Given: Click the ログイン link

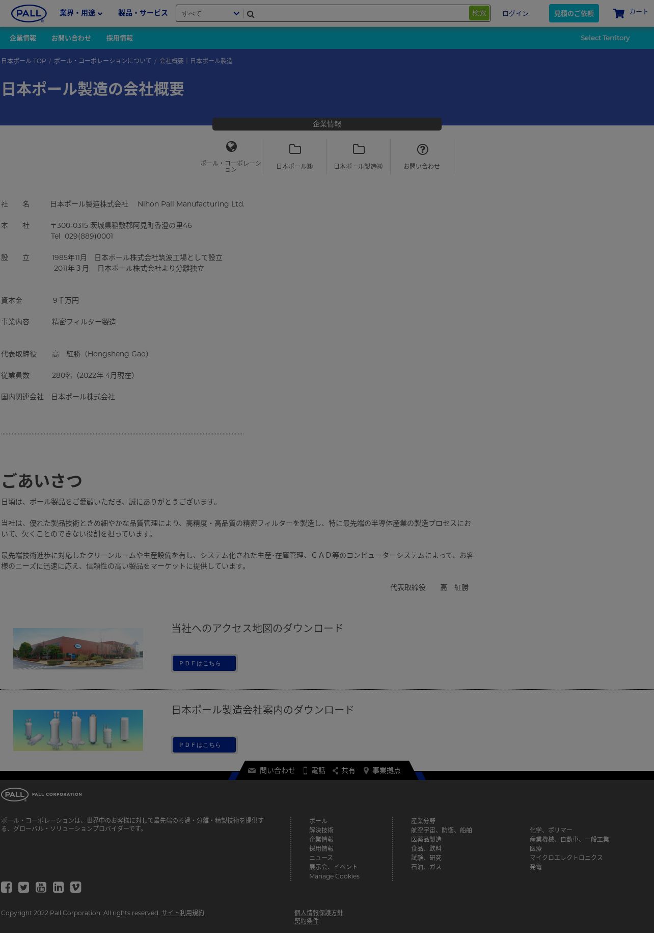Looking at the screenshot, I should [515, 14].
